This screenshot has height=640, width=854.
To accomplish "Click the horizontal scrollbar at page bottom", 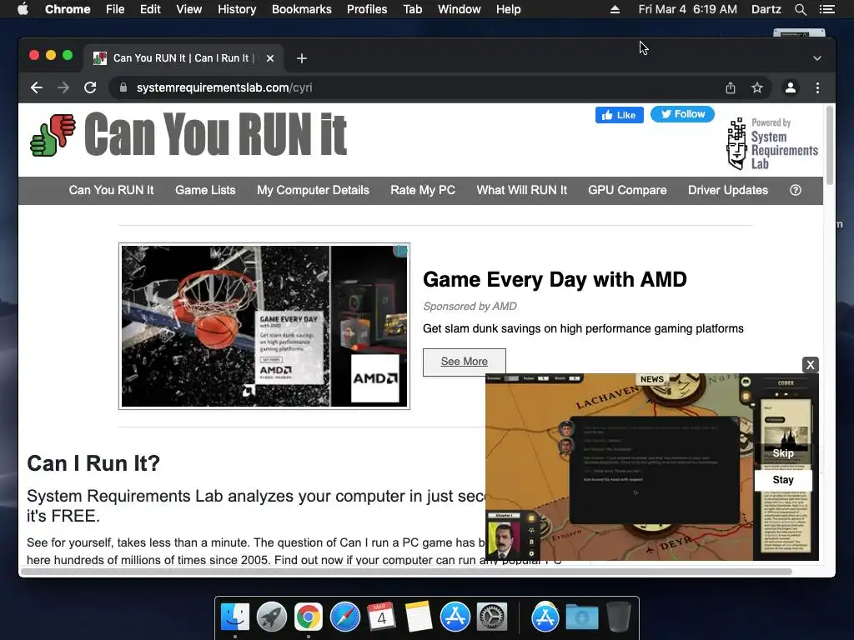I will (x=406, y=572).
